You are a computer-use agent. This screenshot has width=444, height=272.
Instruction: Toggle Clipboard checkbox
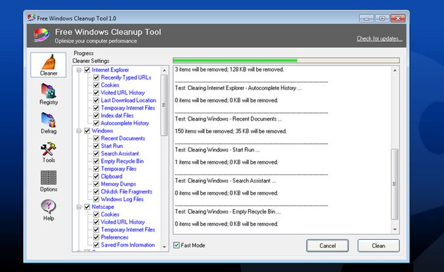pos(96,177)
